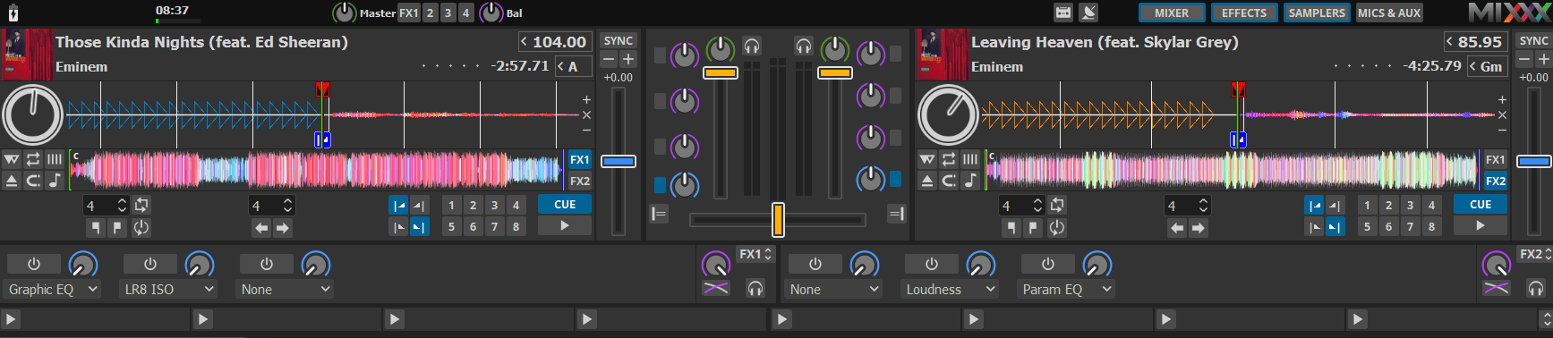Click left deck beatloop size field

pos(106,206)
